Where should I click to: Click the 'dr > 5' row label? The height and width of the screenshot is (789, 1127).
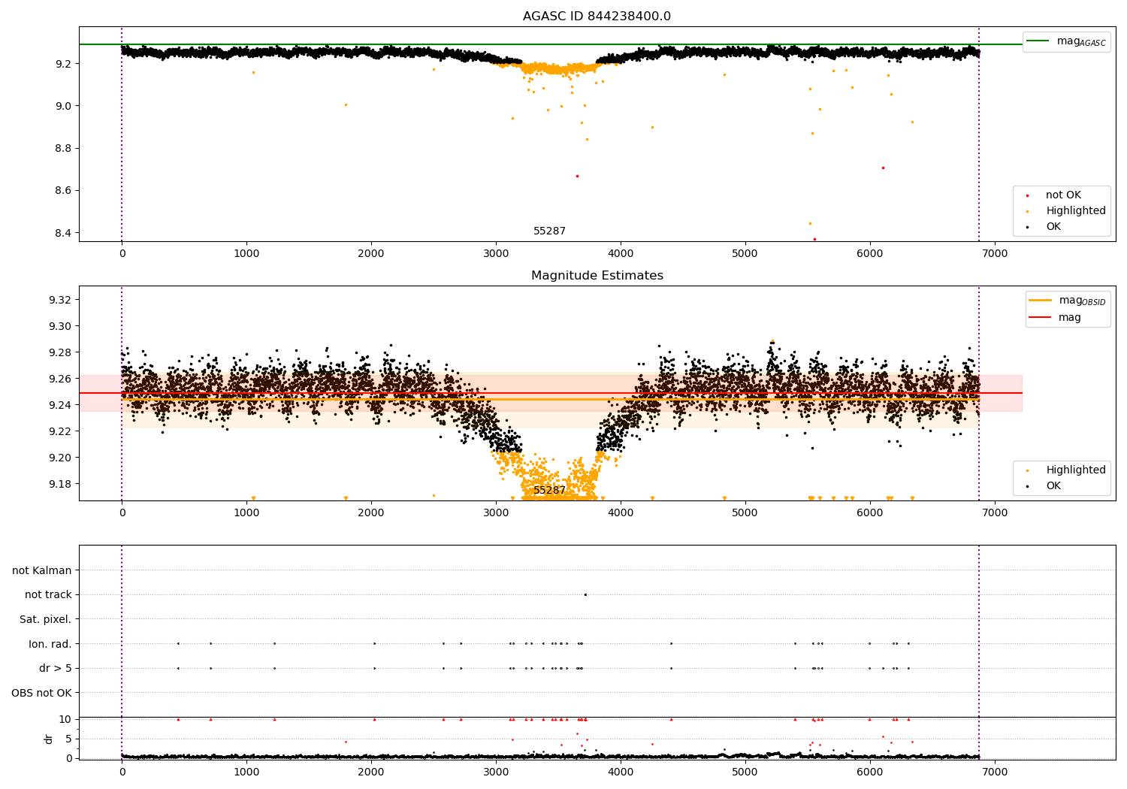56,668
